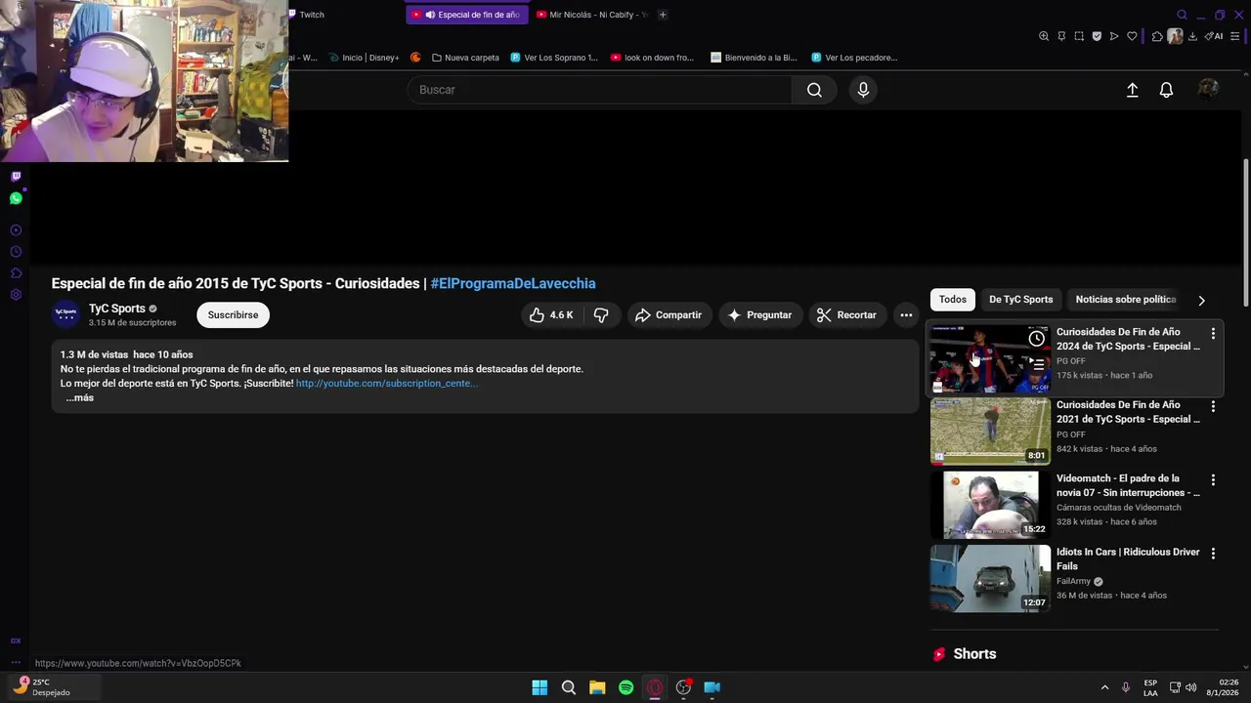Open the ad blocker shield icon
This screenshot has height=703, width=1251.
(1097, 36)
